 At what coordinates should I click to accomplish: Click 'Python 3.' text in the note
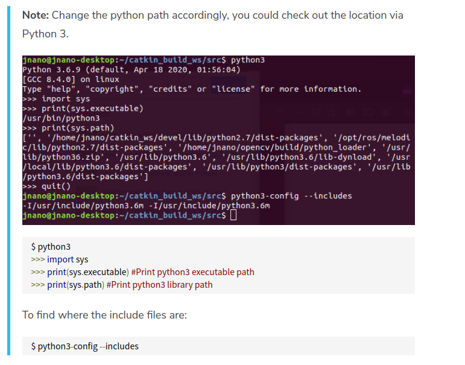click(x=45, y=34)
